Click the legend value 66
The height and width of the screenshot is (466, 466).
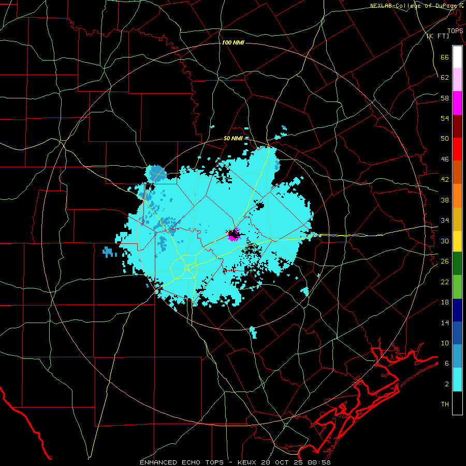[x=445, y=57]
